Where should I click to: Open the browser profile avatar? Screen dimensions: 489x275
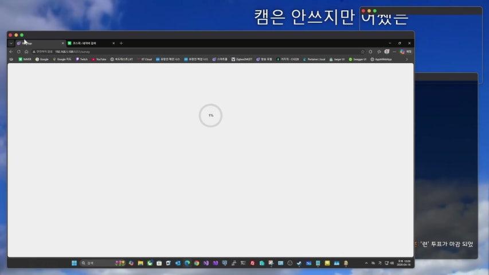pos(387,52)
